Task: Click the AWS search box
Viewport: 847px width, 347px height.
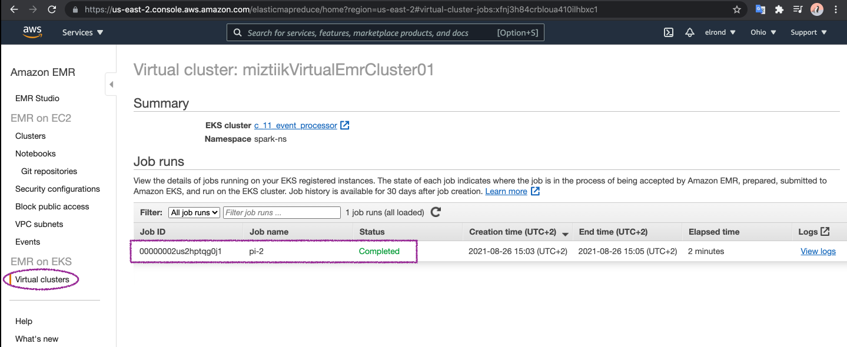Action: pos(386,33)
